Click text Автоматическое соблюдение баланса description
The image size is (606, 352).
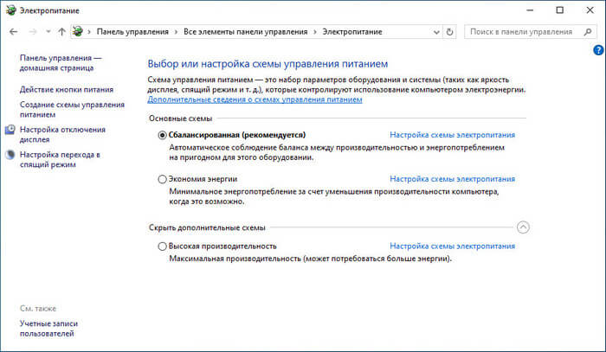(337, 152)
